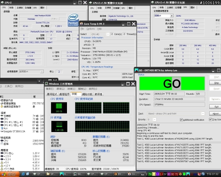
Task: Open the processor selection dropdown in left CPU-Z
Action: point(42,72)
